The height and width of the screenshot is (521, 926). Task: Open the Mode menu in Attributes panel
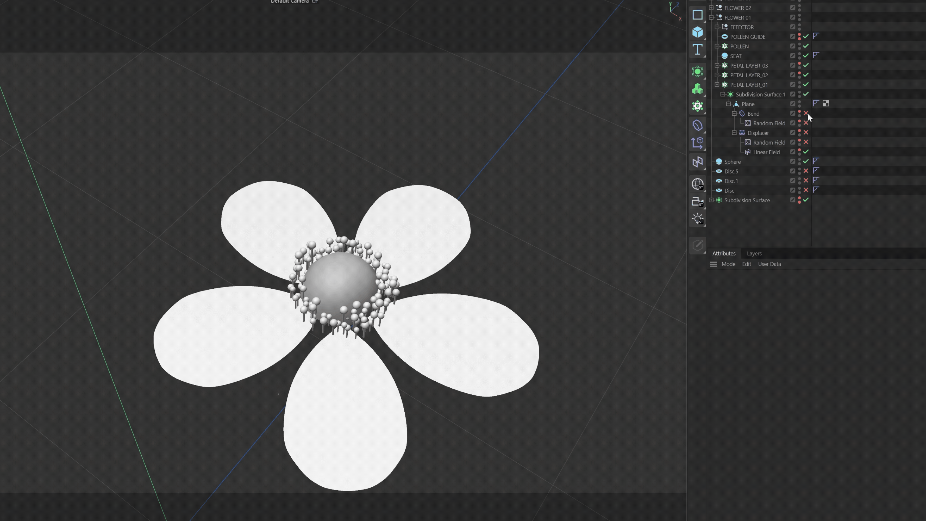click(728, 264)
